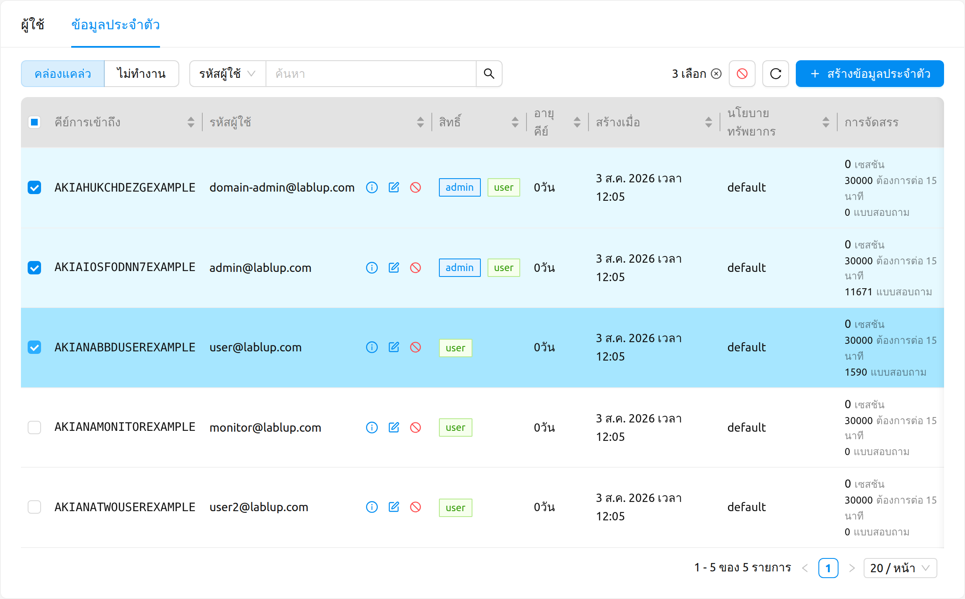Check row AKIANAMONITOREXAMPLE
The image size is (965, 599).
pos(34,427)
